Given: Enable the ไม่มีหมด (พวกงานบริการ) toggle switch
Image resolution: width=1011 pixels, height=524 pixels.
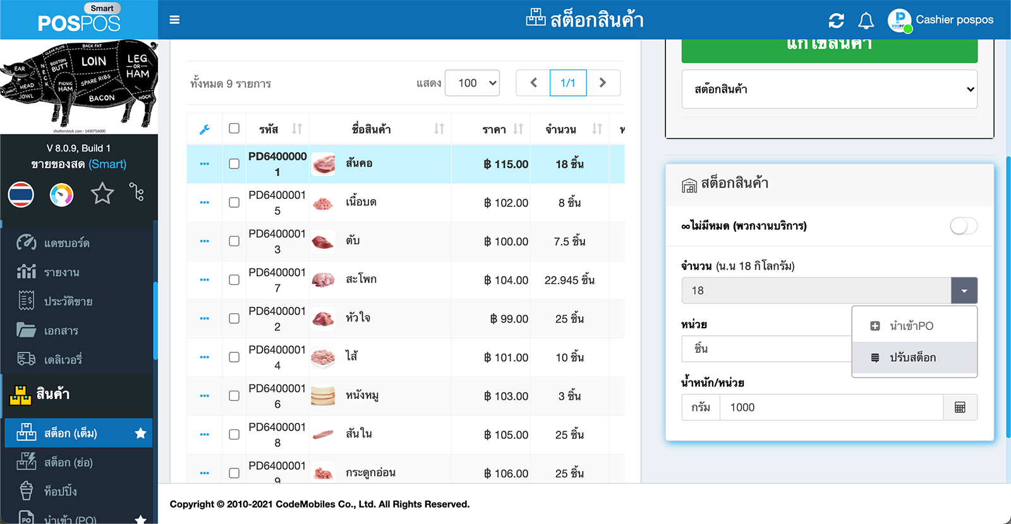Looking at the screenshot, I should (x=964, y=226).
